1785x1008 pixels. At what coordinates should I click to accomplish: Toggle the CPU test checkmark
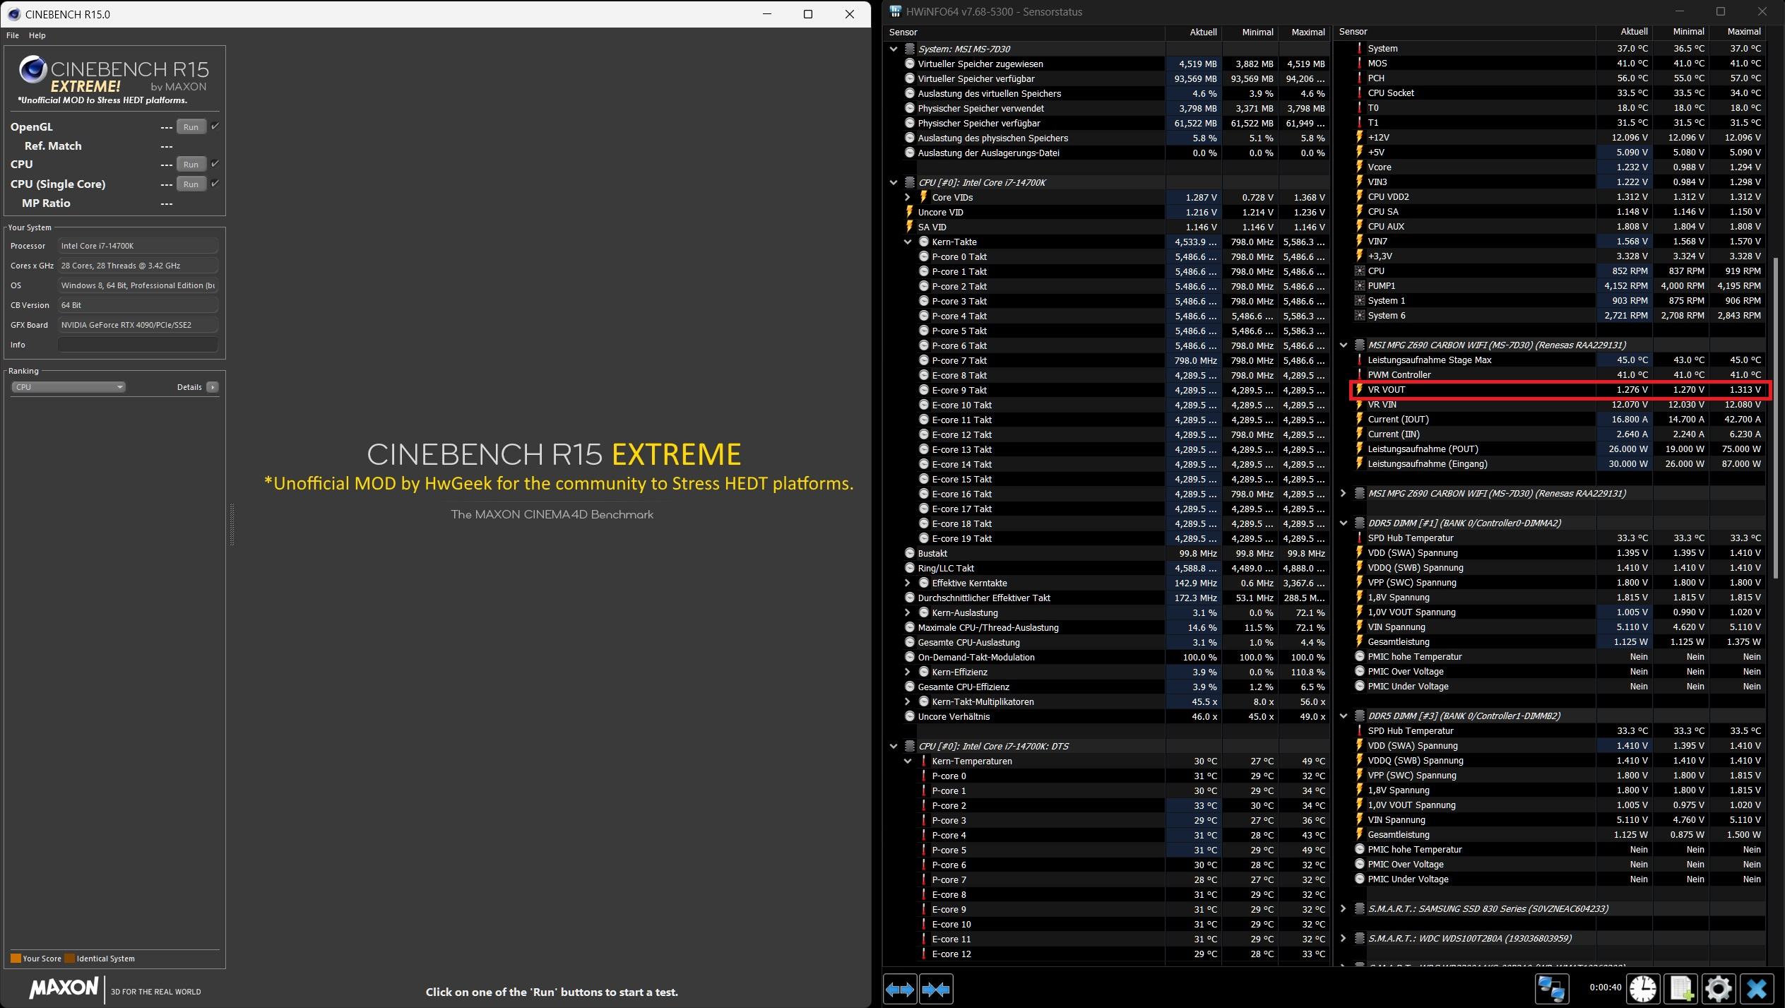pos(215,164)
